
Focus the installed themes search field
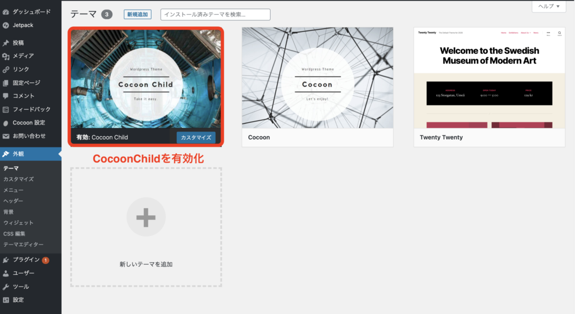click(x=215, y=15)
